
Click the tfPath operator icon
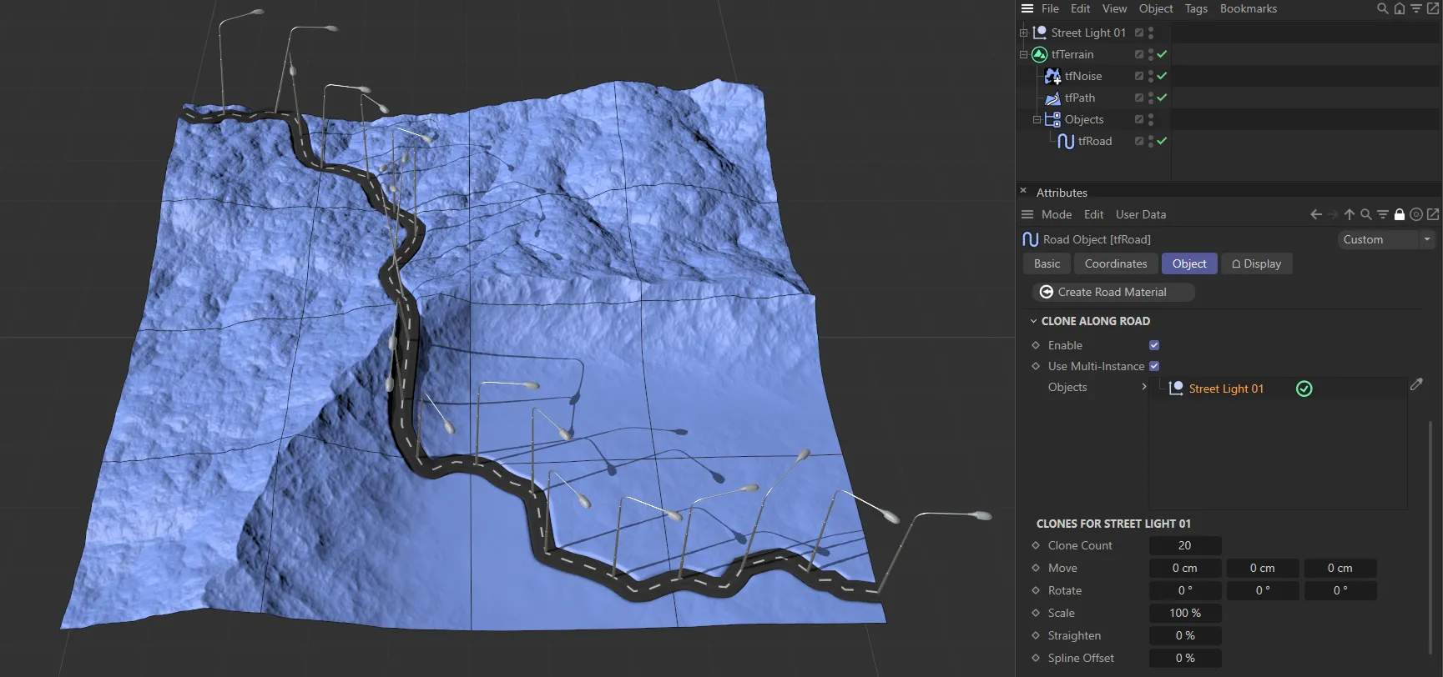tap(1052, 98)
